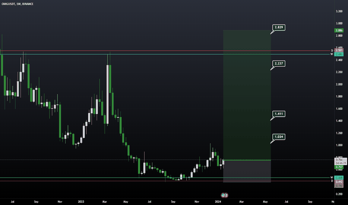The width and height of the screenshot is (348, 205).
Task: Click the 3.200 price axis label
Action: [x=339, y=11]
